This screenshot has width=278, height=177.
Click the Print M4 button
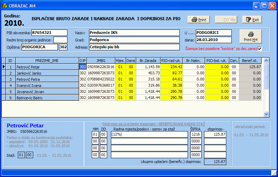[251, 36]
